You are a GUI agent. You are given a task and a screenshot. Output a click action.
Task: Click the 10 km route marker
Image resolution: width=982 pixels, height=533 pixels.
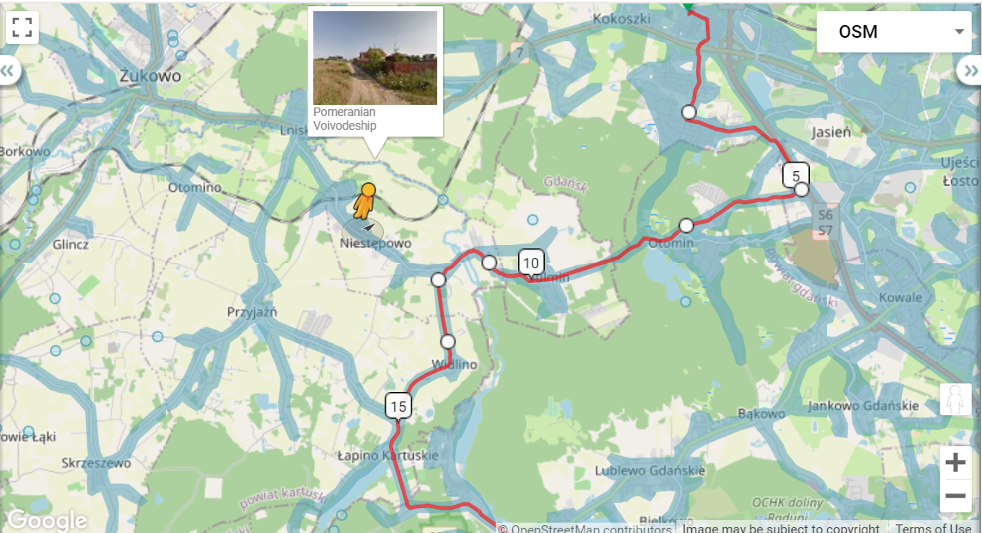pos(530,263)
